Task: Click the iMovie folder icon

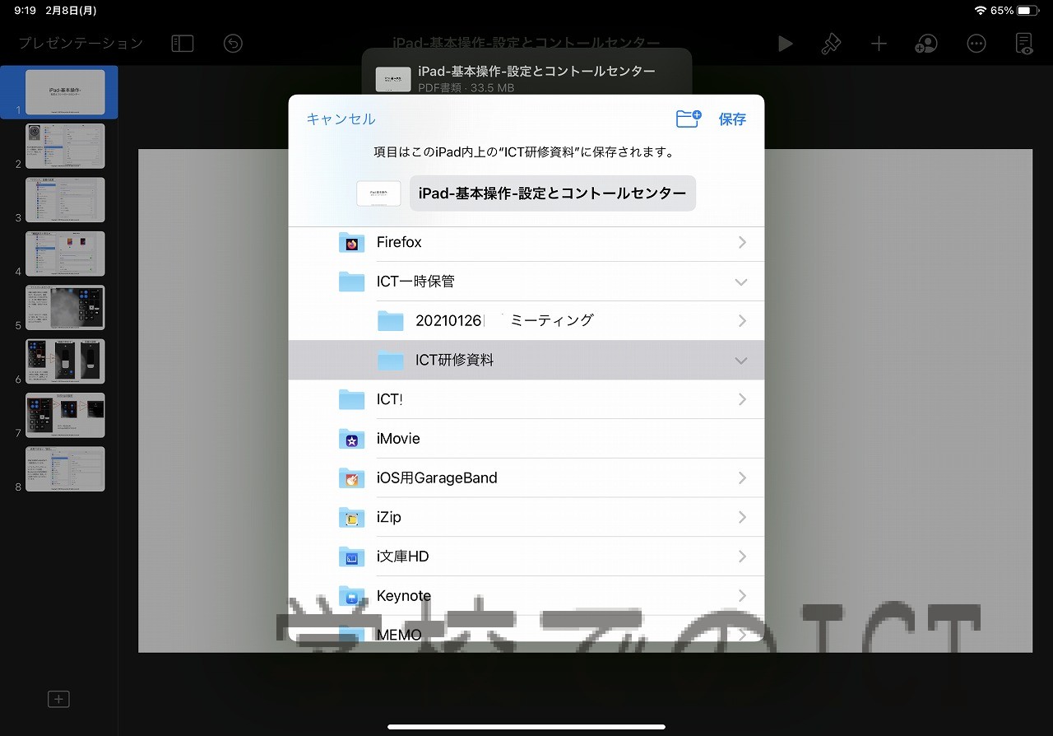Action: [x=351, y=439]
